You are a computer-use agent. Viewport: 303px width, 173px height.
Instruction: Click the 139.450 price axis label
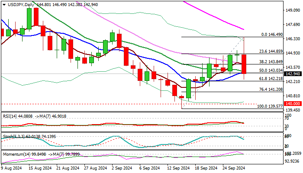tap(293, 110)
